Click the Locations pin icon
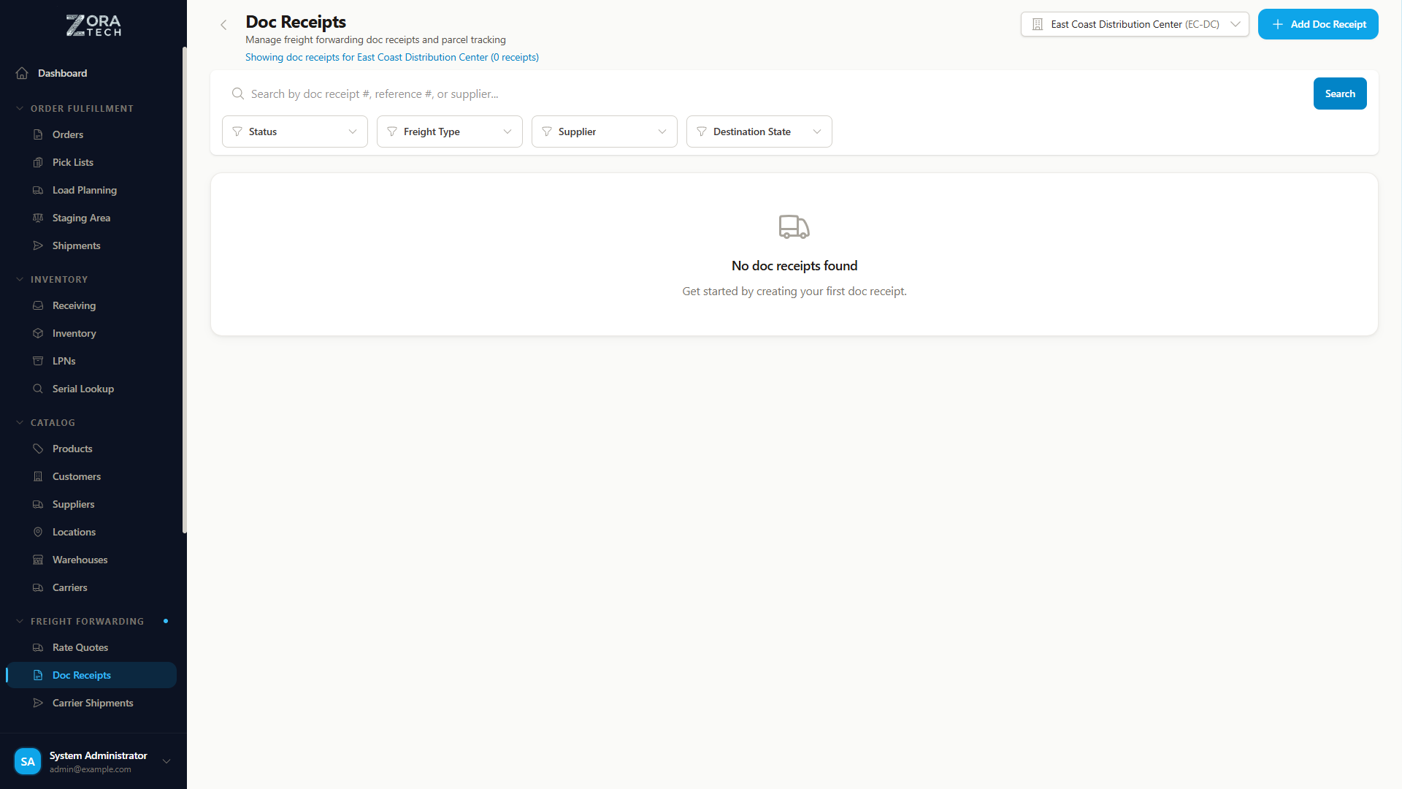Viewport: 1402px width, 789px height. tap(38, 532)
